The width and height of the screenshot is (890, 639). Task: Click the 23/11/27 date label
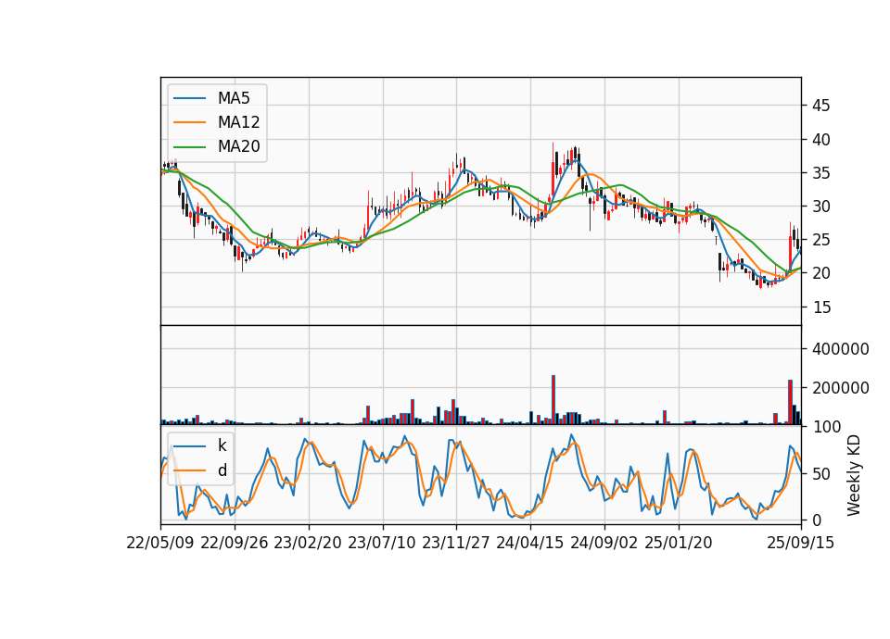pyautogui.click(x=456, y=544)
